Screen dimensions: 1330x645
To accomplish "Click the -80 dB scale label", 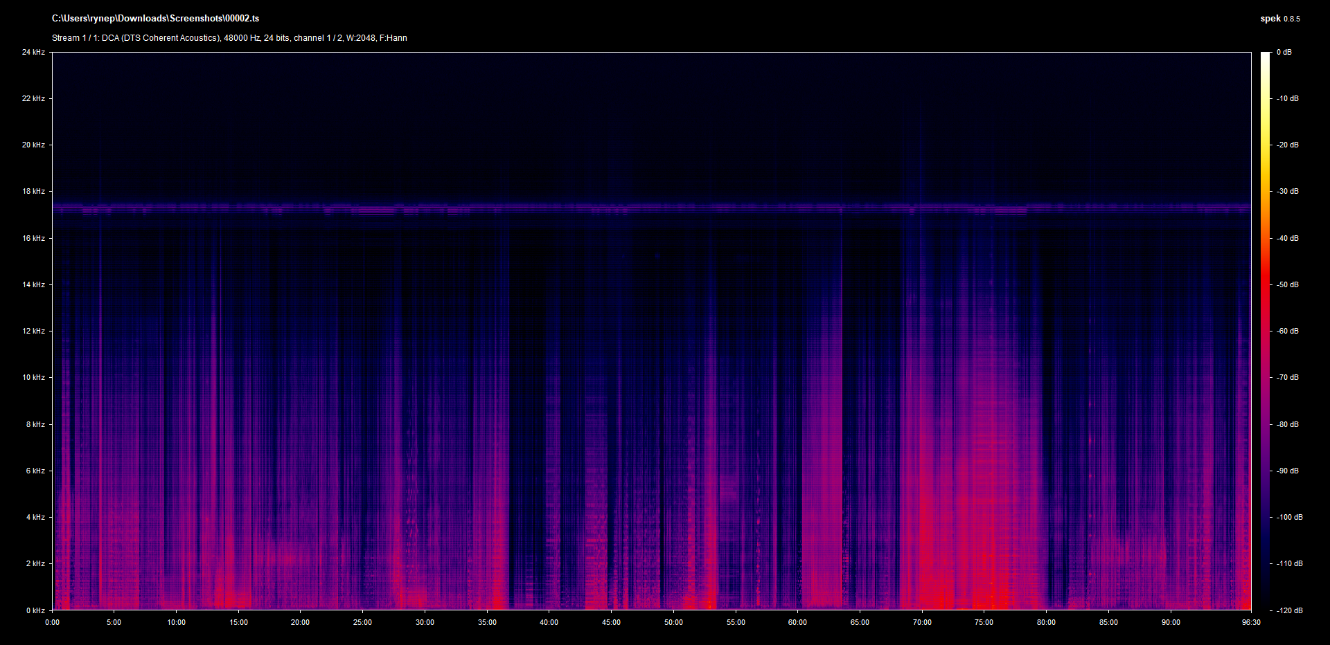I will click(1288, 424).
